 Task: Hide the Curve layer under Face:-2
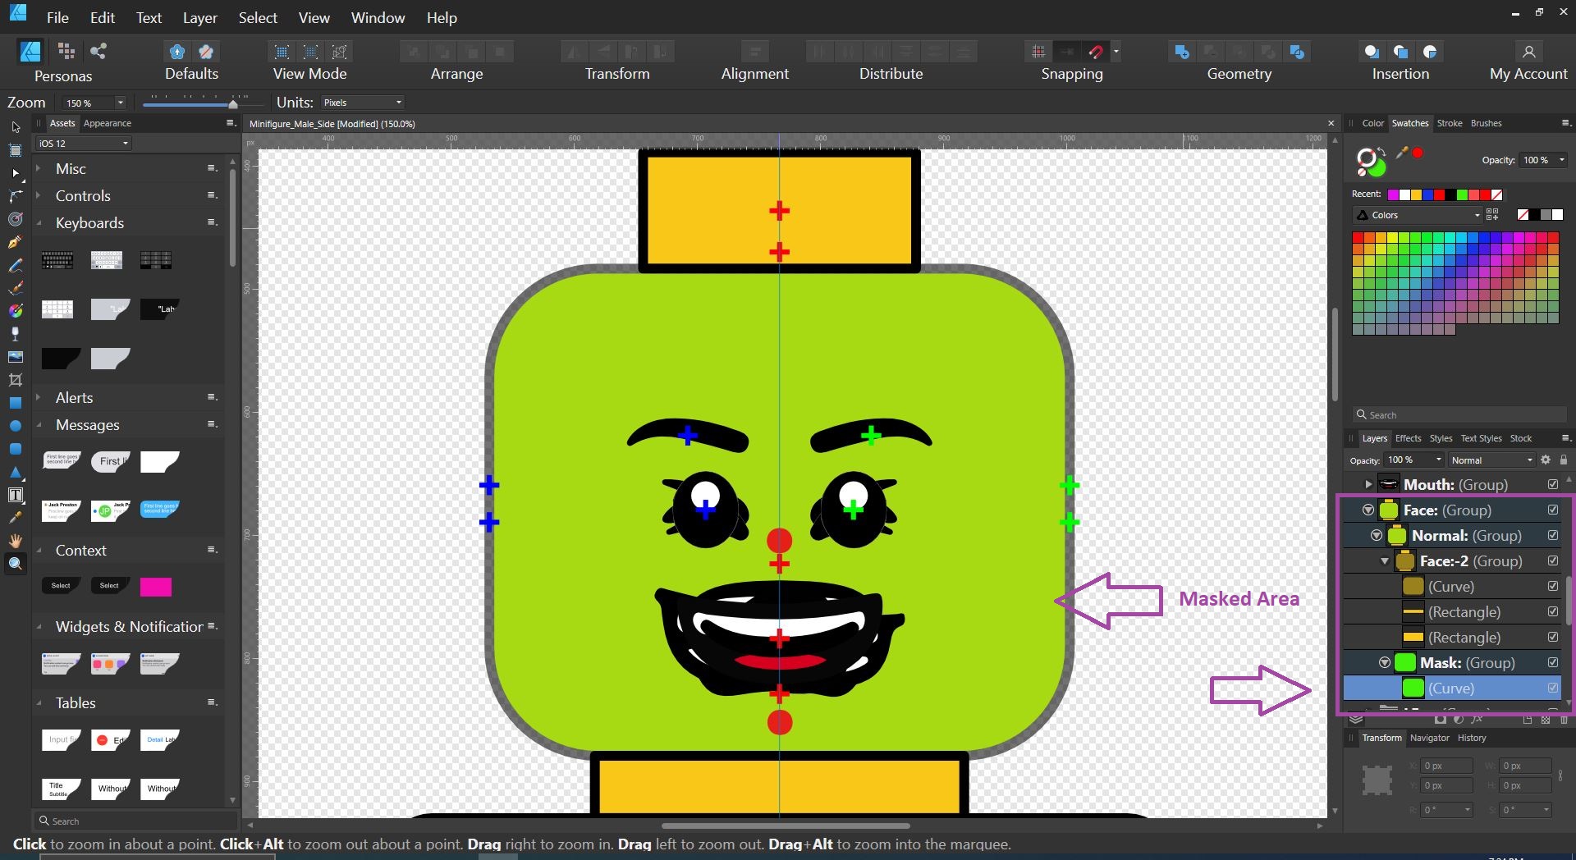point(1553,586)
